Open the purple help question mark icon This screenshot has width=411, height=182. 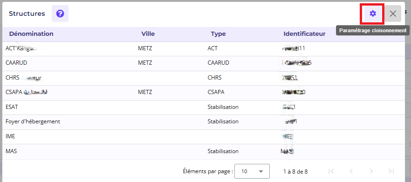coord(60,13)
